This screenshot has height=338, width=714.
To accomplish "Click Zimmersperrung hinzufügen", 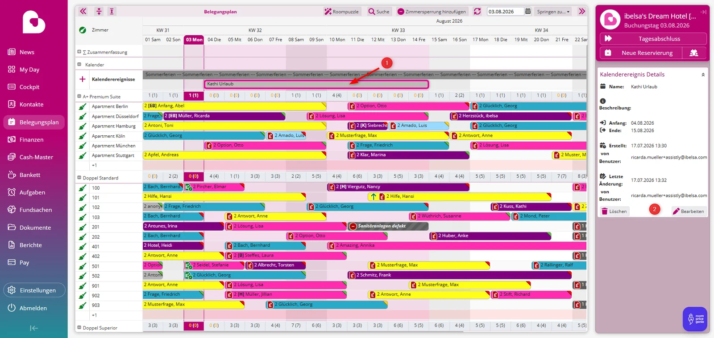I will tap(432, 12).
